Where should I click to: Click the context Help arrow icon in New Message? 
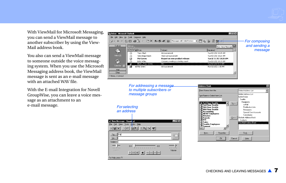[154, 128]
